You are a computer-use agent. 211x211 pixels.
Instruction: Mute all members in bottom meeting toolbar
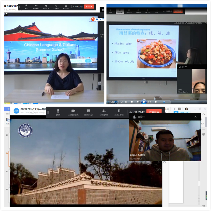pyautogui.click(x=104, y=112)
